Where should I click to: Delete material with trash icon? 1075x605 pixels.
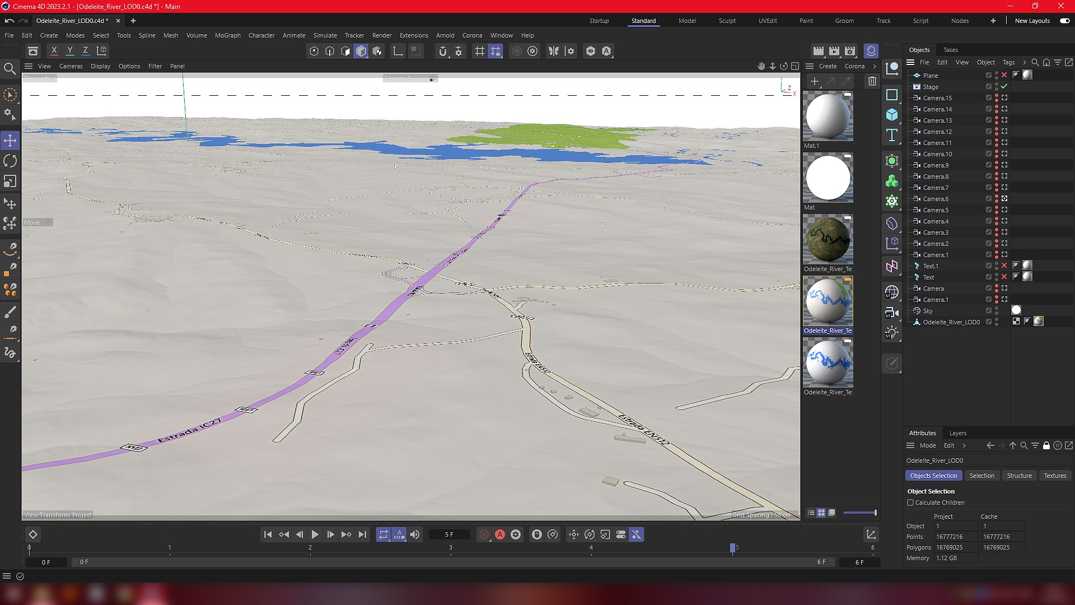pos(872,81)
